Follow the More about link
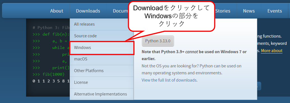 pyautogui.click(x=272, y=50)
